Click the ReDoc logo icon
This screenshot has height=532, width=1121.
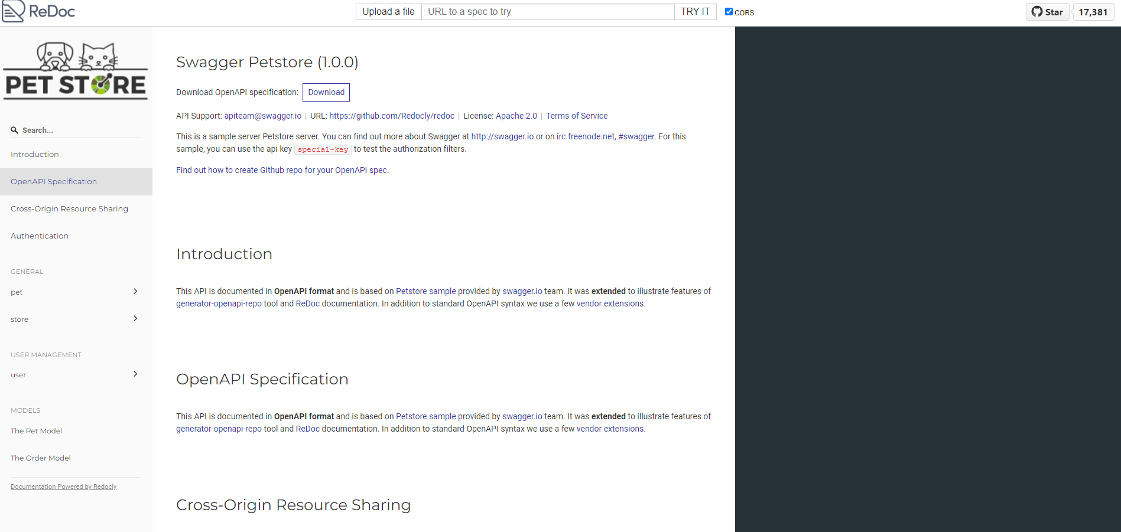point(13,11)
